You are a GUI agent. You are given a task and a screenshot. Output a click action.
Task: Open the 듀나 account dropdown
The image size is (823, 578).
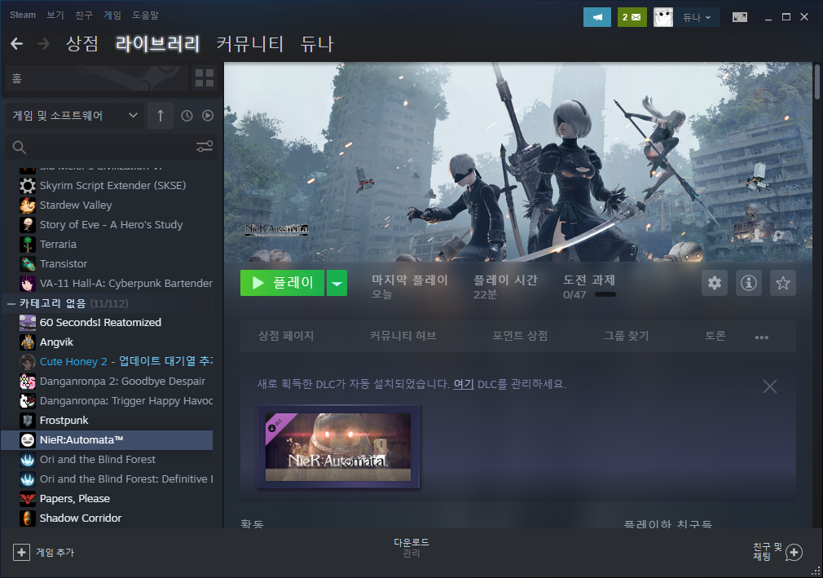(x=697, y=17)
